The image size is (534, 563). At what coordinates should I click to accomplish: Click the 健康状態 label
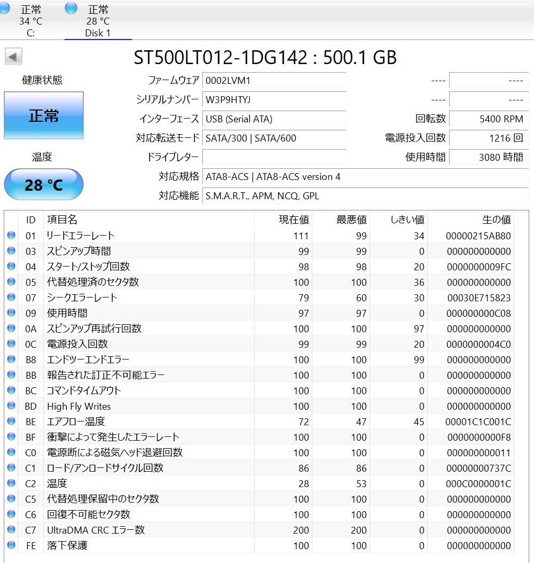[x=42, y=80]
